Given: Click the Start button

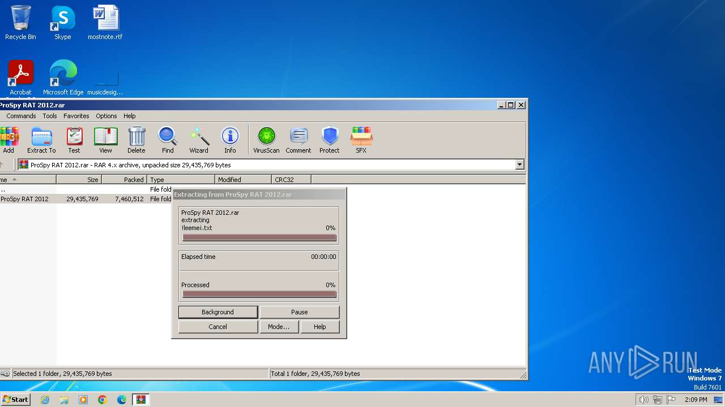Looking at the screenshot, I should click(16, 400).
